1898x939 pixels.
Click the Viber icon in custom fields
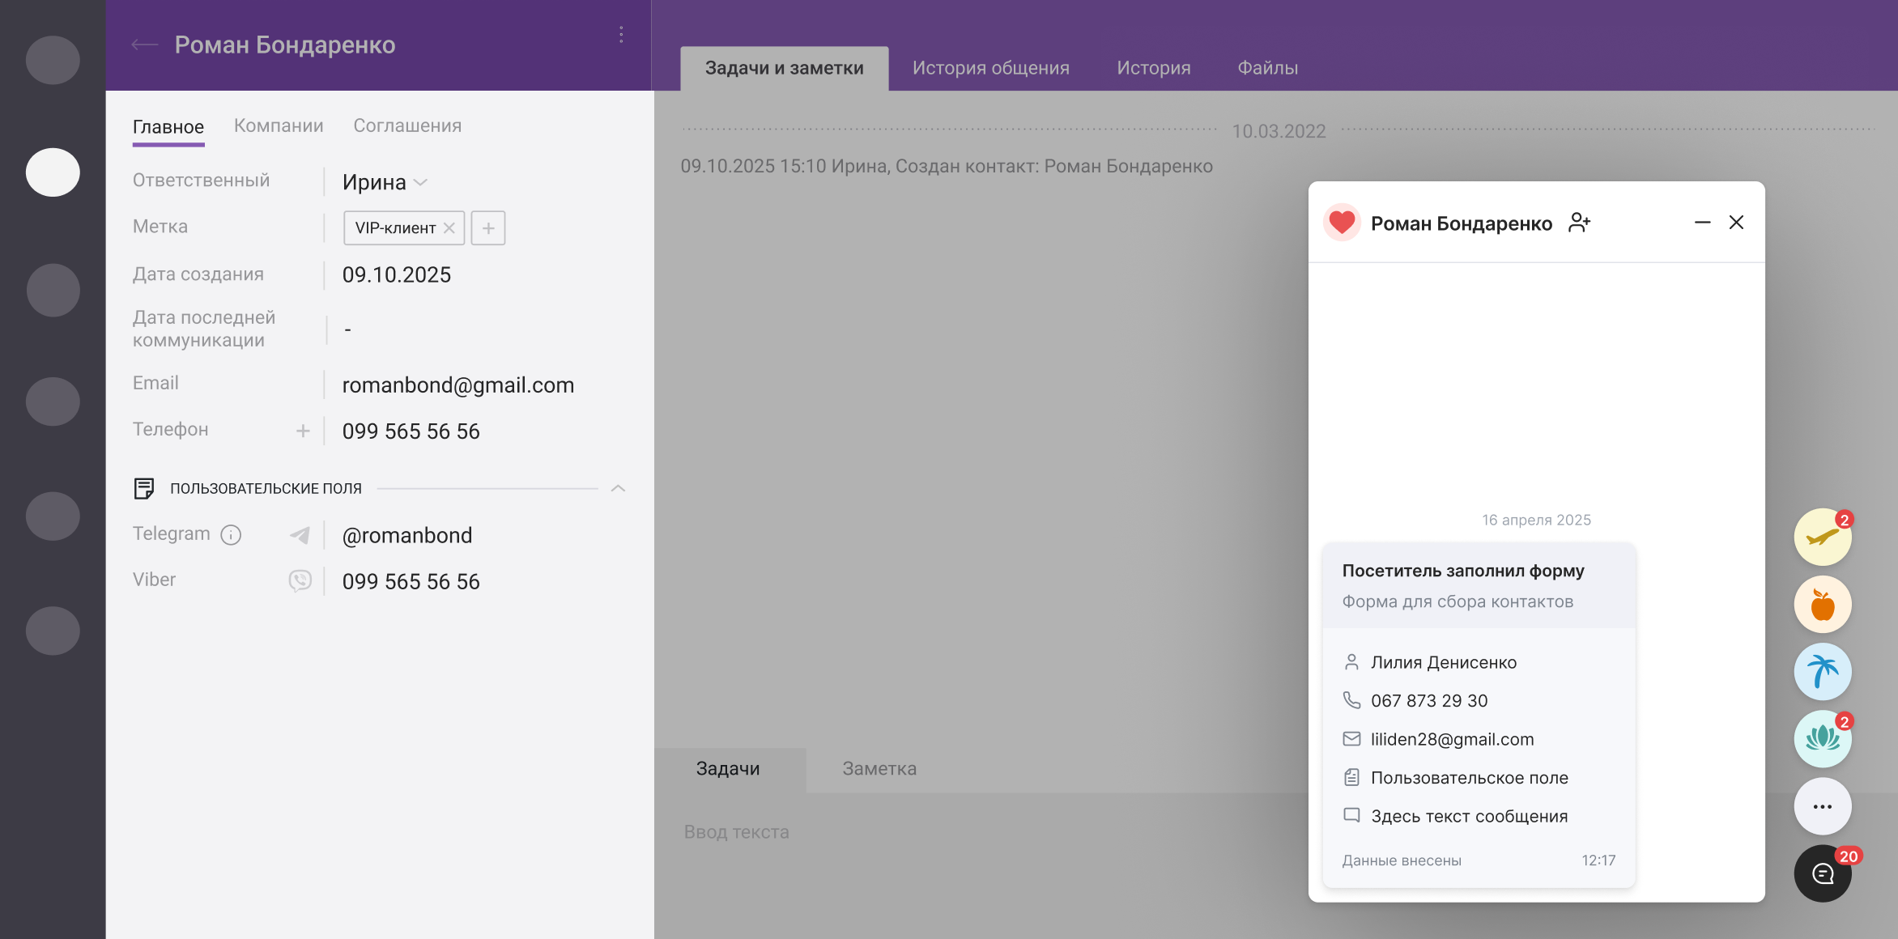coord(300,580)
